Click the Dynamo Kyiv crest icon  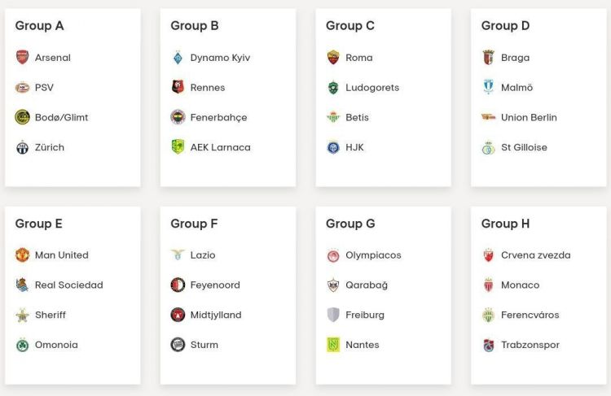pyautogui.click(x=178, y=58)
